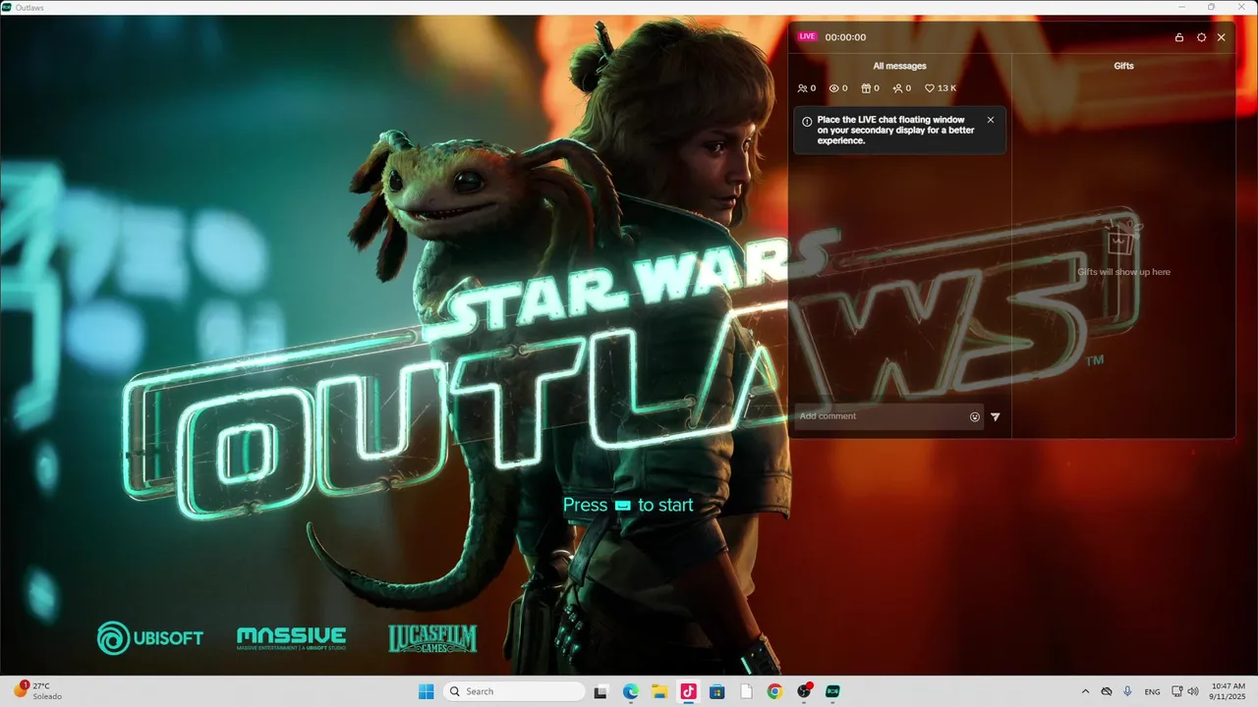Open Microsoft Store from taskbar
The height and width of the screenshot is (707, 1258).
coord(716,691)
